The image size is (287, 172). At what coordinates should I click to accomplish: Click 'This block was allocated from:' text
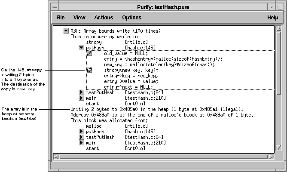(x=109, y=120)
